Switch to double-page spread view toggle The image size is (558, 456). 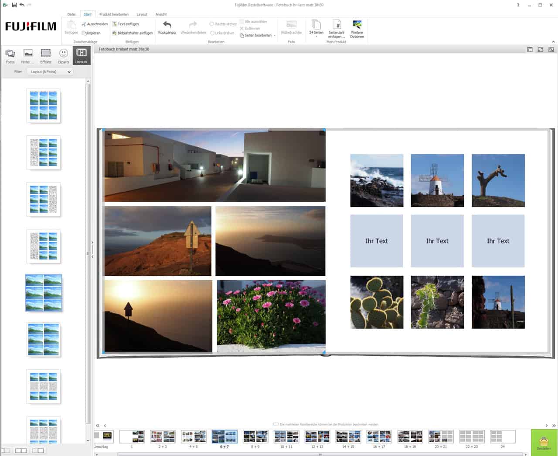[x=21, y=450]
